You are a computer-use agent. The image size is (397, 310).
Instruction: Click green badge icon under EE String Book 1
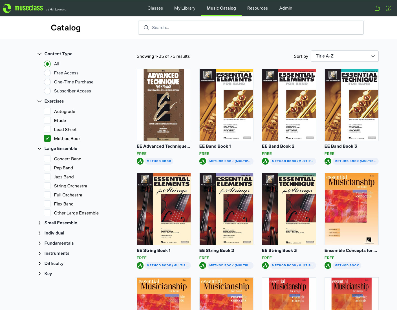point(140,265)
